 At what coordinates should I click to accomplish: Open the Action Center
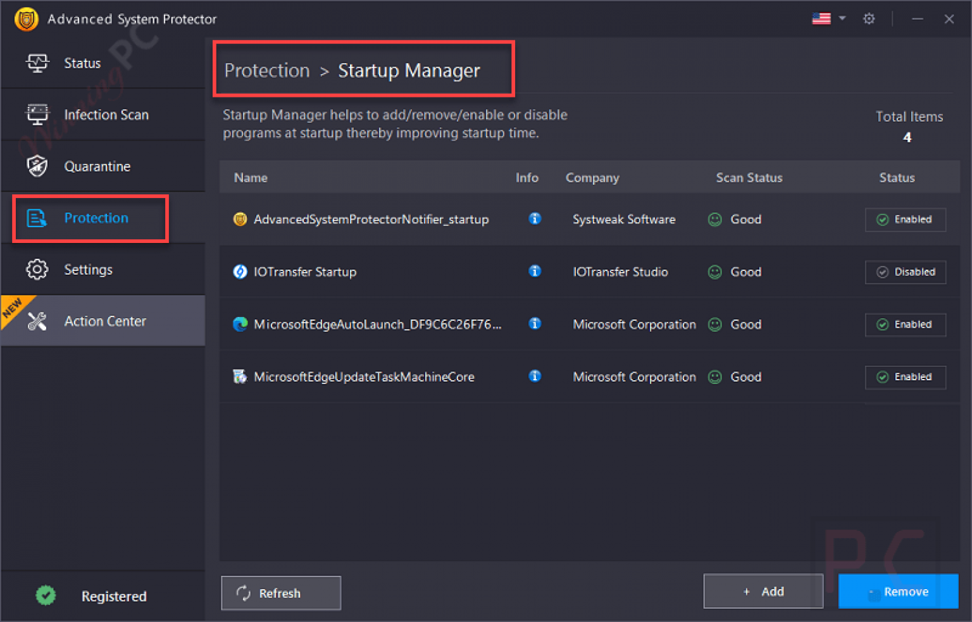(x=103, y=321)
